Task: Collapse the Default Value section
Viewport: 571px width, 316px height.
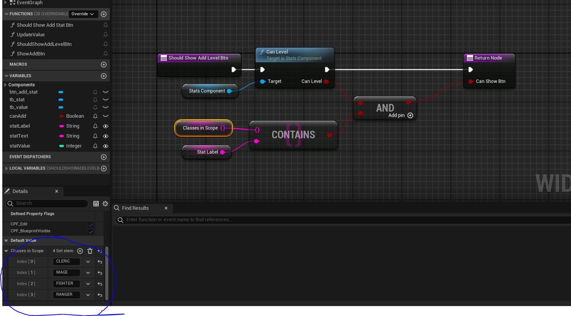Action: (6, 241)
